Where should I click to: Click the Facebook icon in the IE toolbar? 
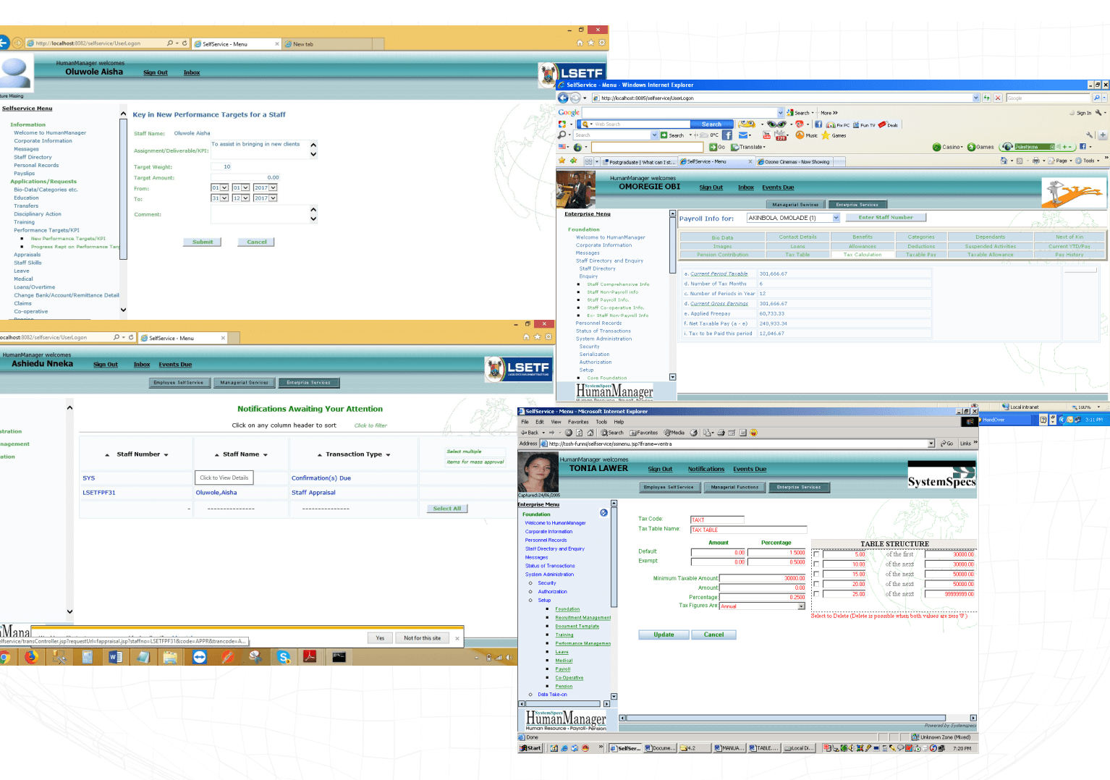(727, 135)
